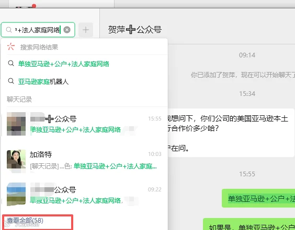Focus the search input containing 法人家庭网络
Image resolution: width=295 pixels, height=230 pixels.
point(38,30)
